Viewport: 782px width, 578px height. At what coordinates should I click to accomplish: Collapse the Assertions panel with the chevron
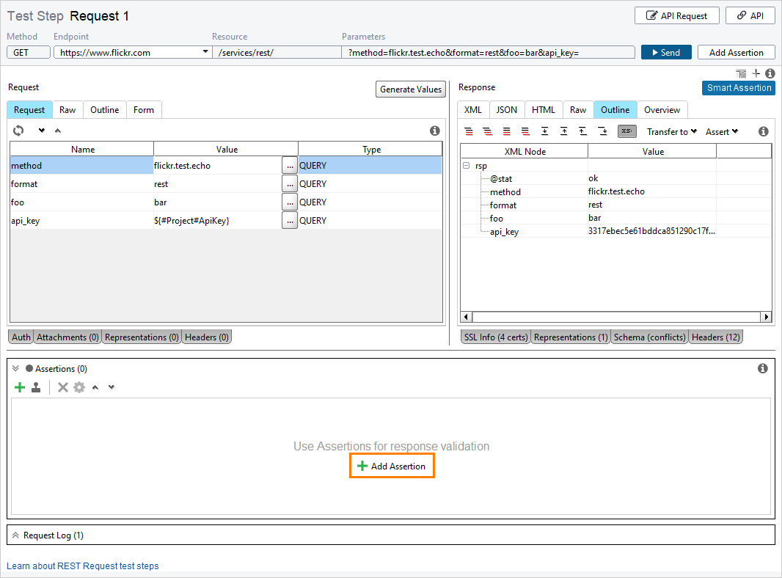14,368
